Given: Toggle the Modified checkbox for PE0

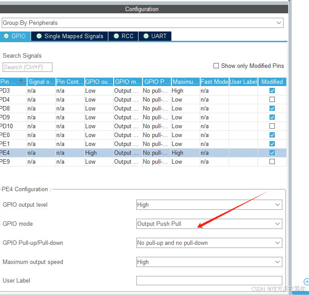Looking at the screenshot, I should (272, 135).
